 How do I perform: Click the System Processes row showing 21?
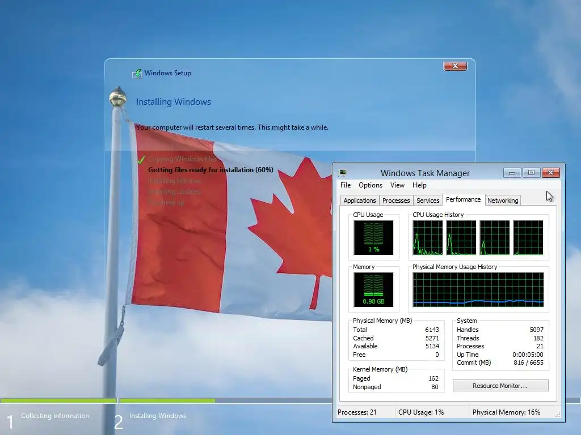500,346
